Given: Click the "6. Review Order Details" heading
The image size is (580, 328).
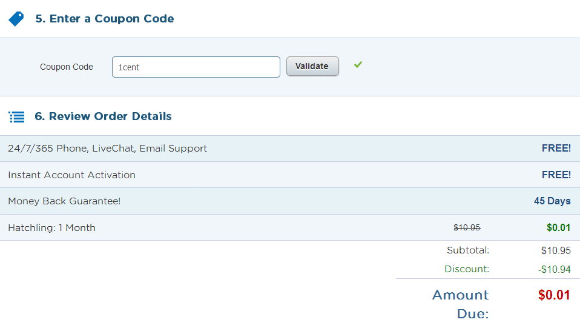Looking at the screenshot, I should pyautogui.click(x=104, y=116).
